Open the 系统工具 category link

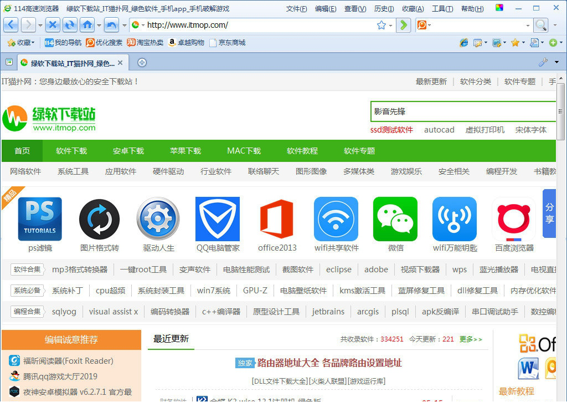coord(73,171)
